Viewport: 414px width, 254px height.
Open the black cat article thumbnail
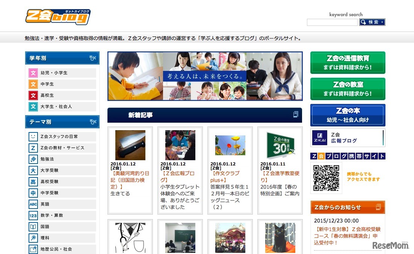coord(280,237)
